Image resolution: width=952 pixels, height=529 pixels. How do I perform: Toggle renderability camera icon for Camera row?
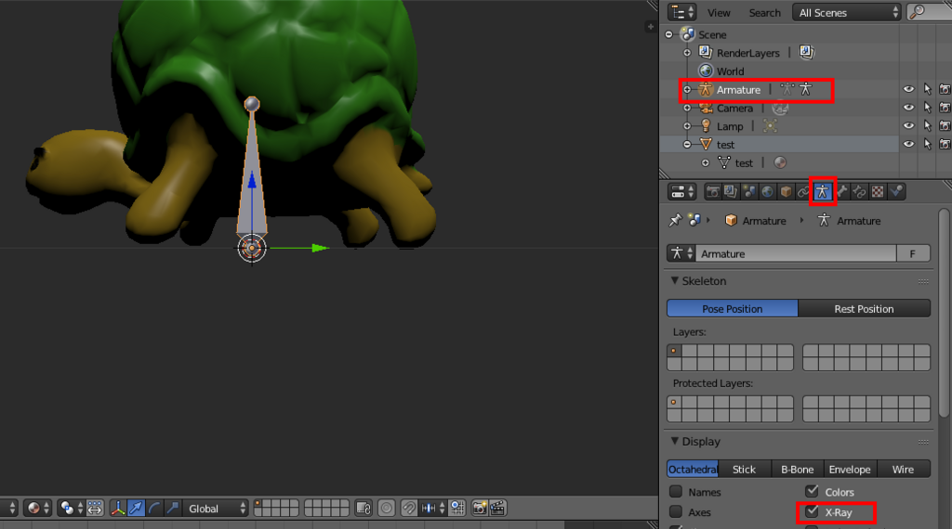pyautogui.click(x=945, y=108)
